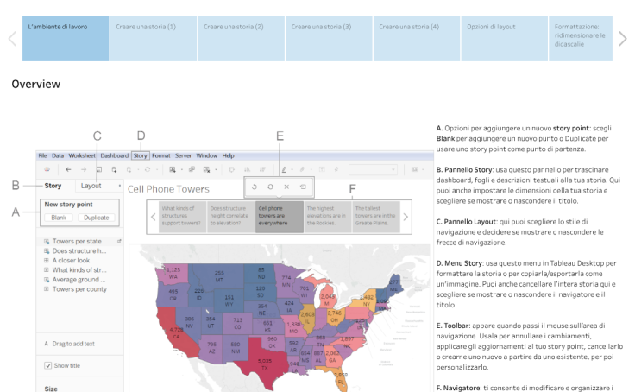
Task: Click the highlight pen toolbar icon
Action: pos(284,169)
